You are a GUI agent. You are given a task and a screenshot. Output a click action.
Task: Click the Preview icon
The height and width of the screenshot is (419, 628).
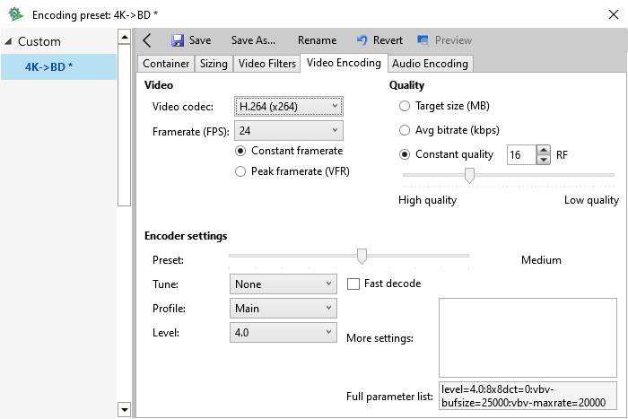(423, 40)
